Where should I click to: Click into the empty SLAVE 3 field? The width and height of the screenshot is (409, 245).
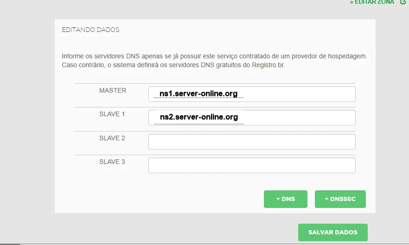[x=252, y=165]
